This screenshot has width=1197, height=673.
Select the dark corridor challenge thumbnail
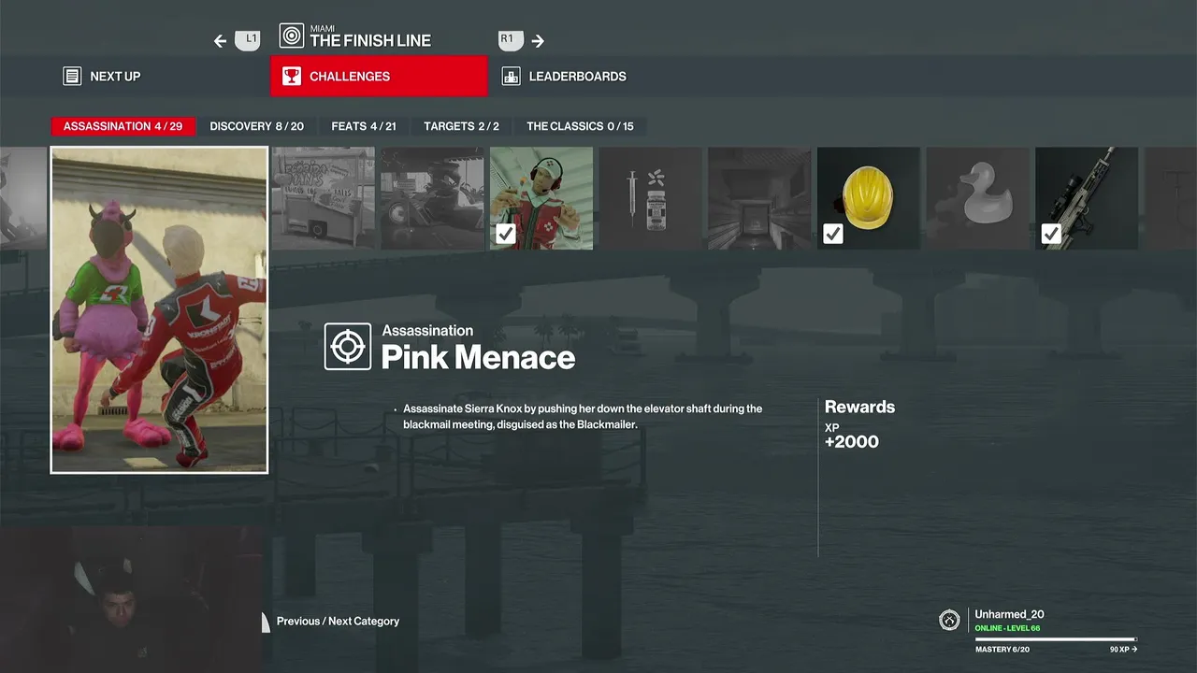[x=759, y=198]
